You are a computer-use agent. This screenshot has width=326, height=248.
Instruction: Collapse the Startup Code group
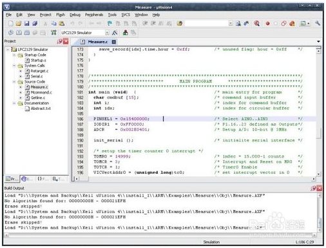tap(14, 55)
